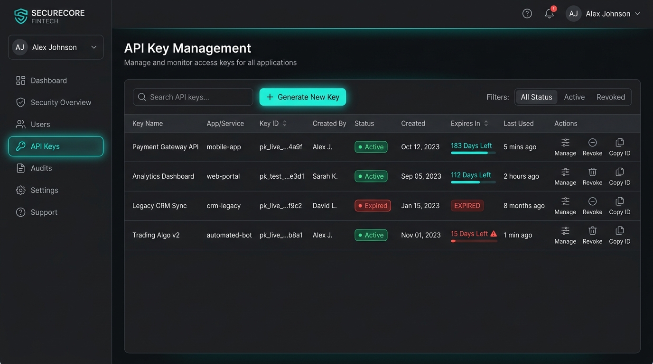Select the Trading Algo v2 key name
This screenshot has height=364, width=653.
coord(156,235)
